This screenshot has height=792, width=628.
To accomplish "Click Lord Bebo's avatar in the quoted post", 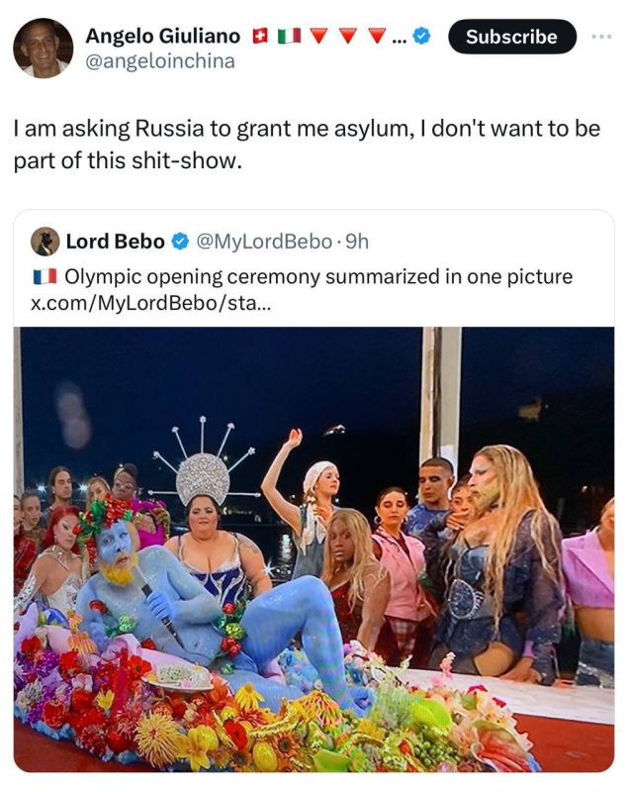I will point(47,240).
